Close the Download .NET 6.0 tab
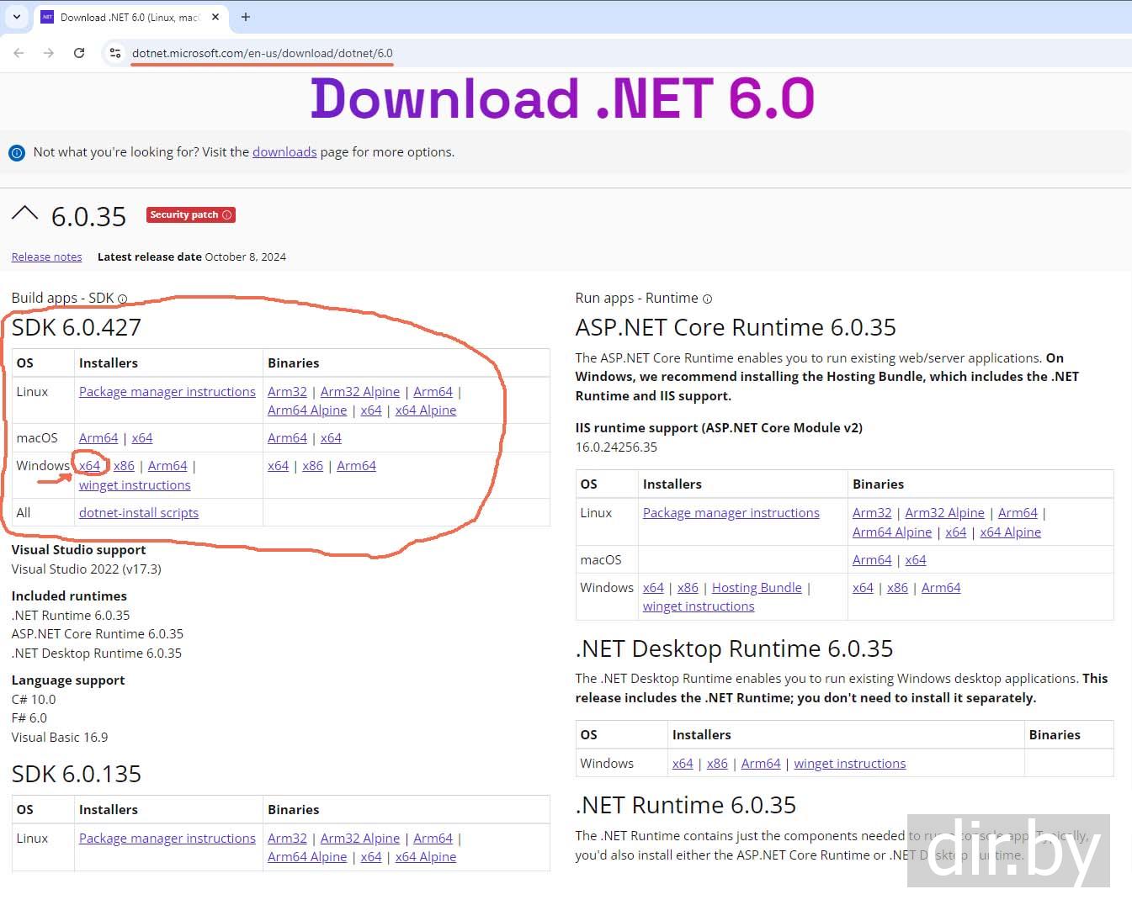 (x=215, y=17)
